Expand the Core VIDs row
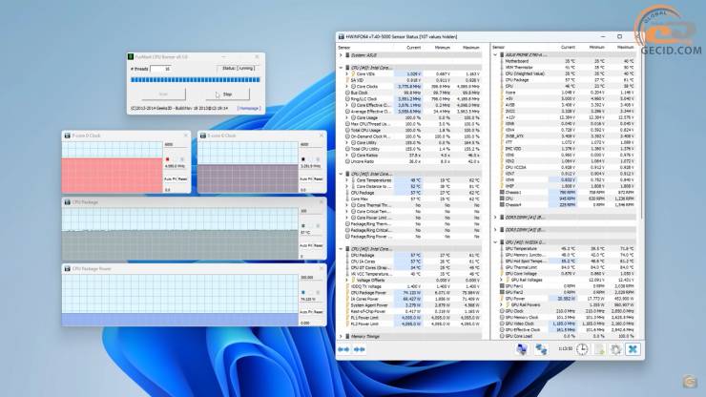 click(346, 73)
